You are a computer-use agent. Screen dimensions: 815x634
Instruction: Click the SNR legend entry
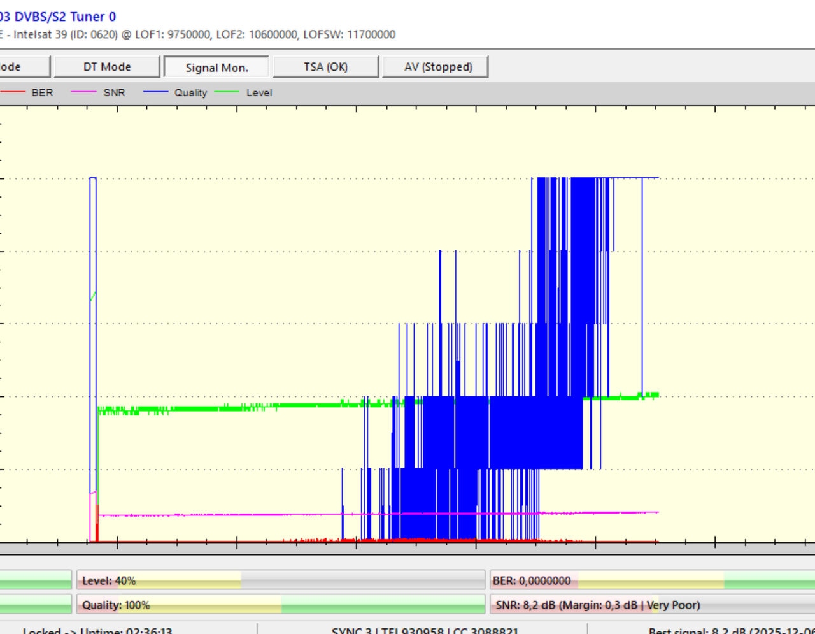click(114, 92)
